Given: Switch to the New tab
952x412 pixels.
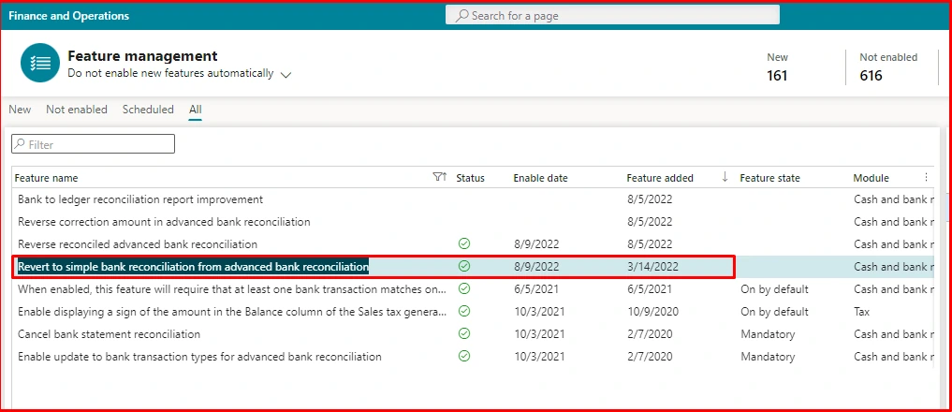Looking at the screenshot, I should tap(20, 110).
